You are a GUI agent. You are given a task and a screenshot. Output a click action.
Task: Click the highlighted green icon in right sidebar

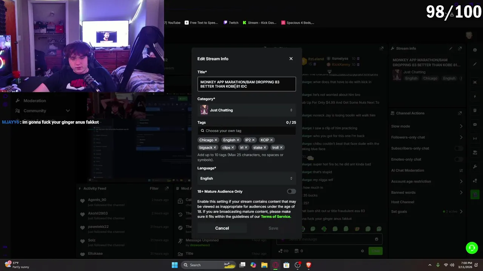475,194
